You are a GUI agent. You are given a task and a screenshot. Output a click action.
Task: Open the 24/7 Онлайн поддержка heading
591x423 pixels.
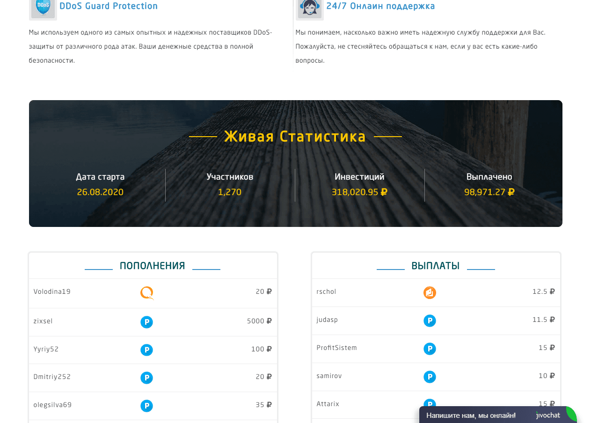(x=380, y=6)
